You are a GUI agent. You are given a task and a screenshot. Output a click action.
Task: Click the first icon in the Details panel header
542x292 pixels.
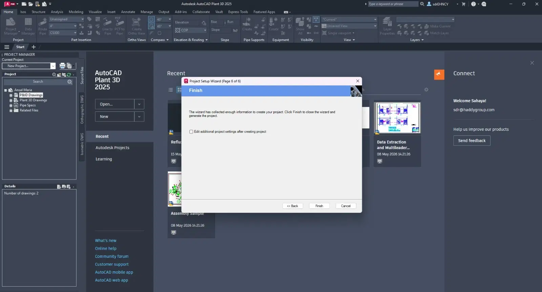click(x=59, y=187)
